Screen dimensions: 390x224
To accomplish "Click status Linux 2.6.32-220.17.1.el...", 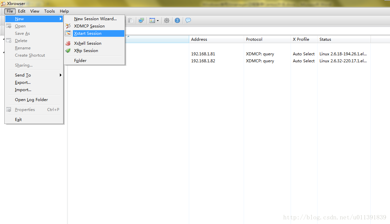I will click(343, 61).
